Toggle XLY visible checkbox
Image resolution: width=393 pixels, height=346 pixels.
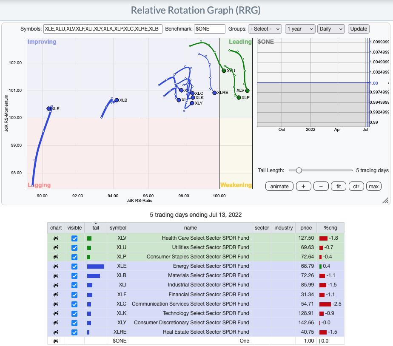tap(74, 323)
